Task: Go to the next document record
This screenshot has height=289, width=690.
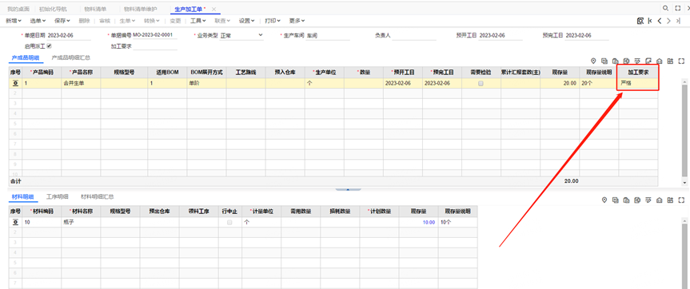Action: pyautogui.click(x=669, y=21)
